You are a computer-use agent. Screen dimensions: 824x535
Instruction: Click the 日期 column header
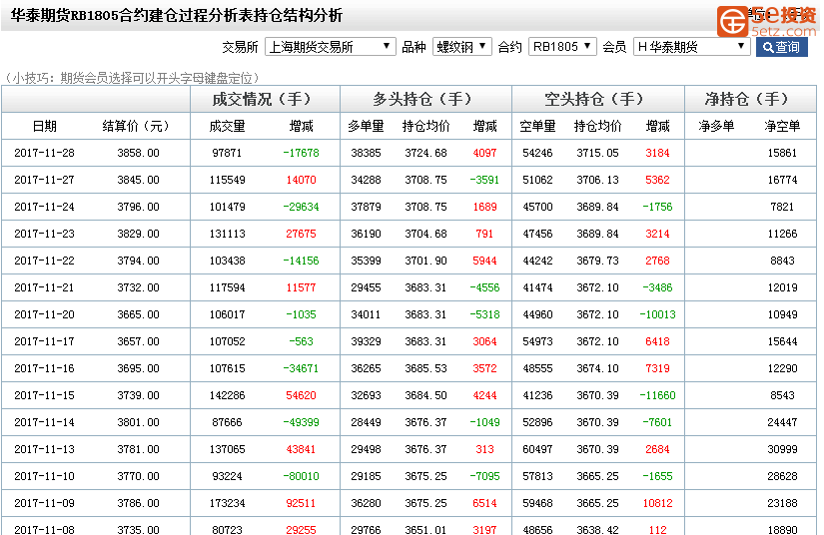point(45,126)
